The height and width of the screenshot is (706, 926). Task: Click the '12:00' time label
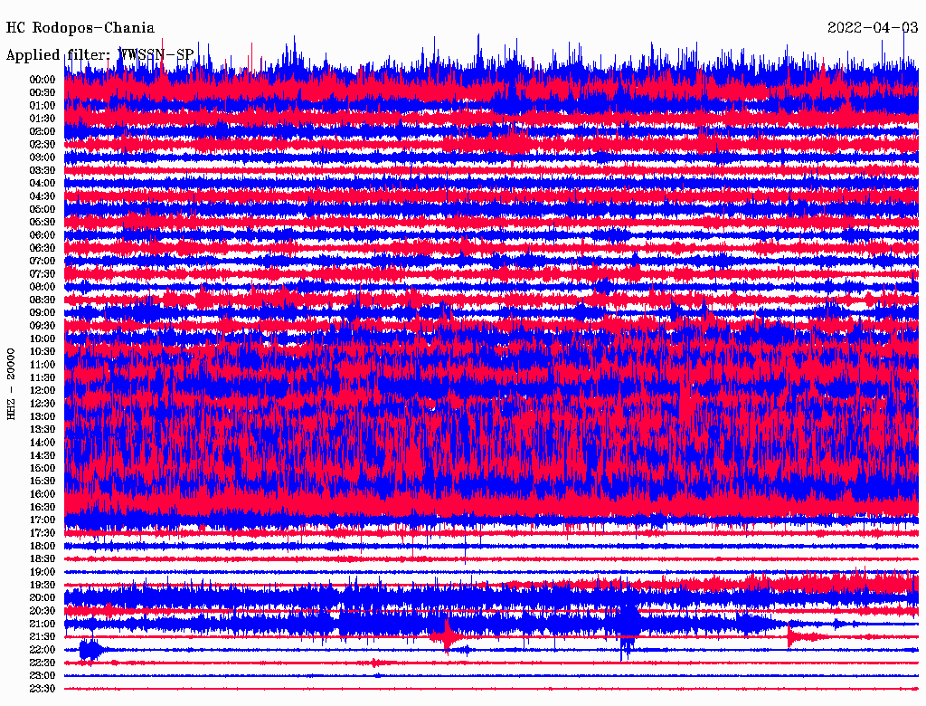tap(43, 391)
